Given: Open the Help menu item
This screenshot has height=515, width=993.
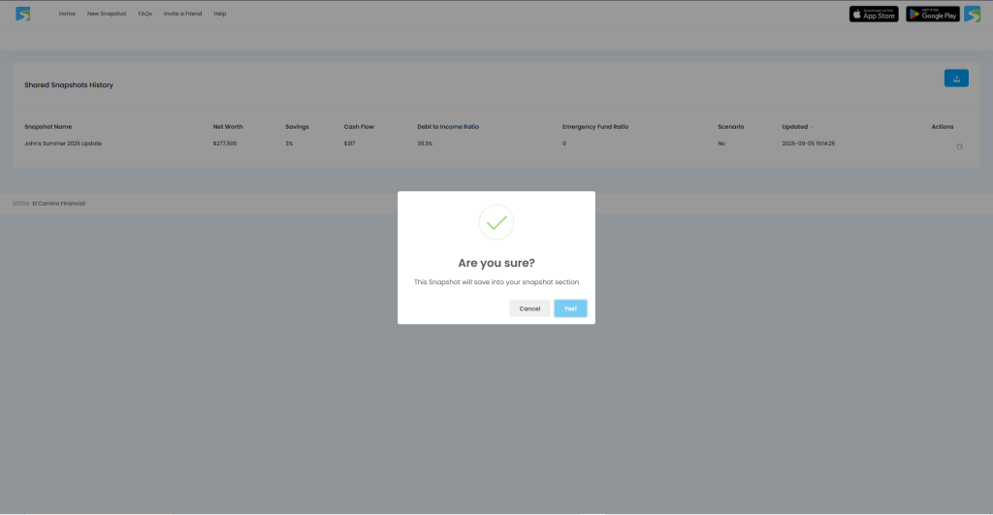Looking at the screenshot, I should click(220, 14).
